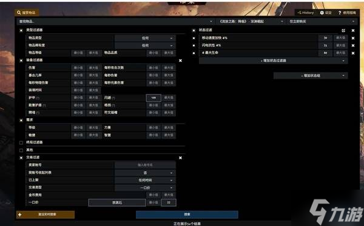Enable the 终局过滤器 endgame filter checkbox
364x226 pixels.
pyautogui.click(x=21, y=142)
